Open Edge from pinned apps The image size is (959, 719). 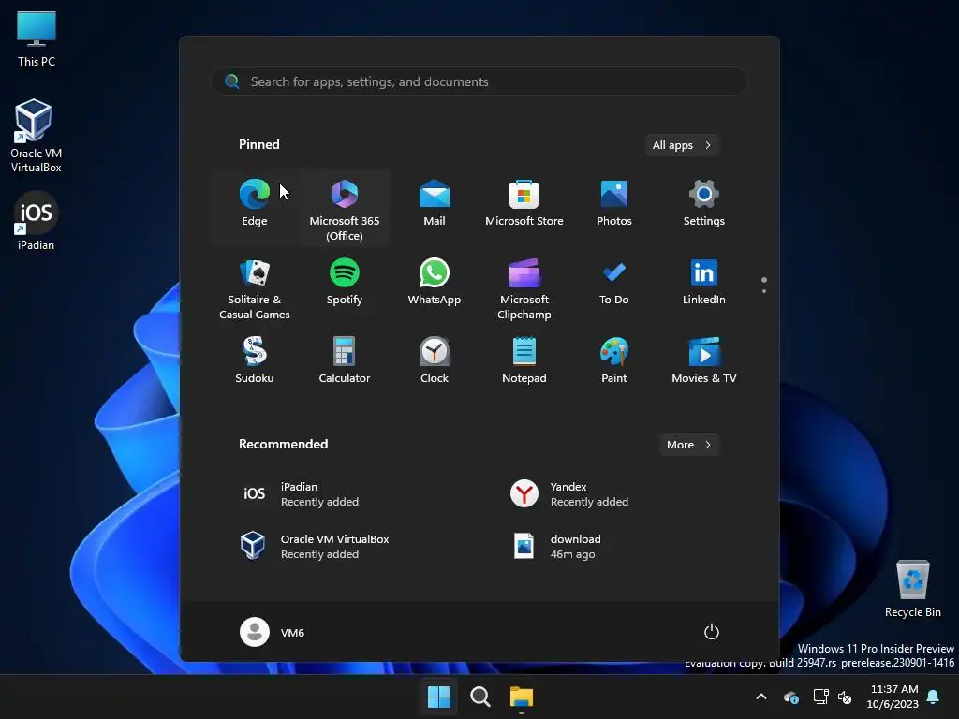tap(255, 205)
